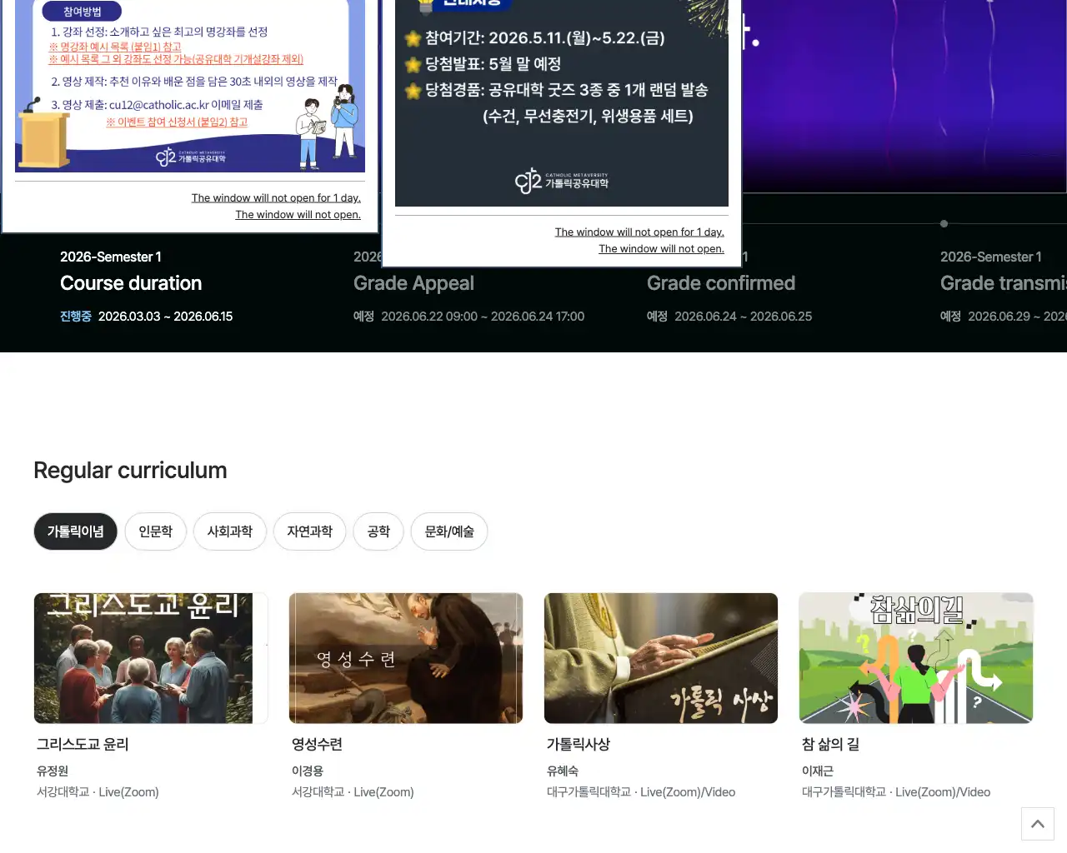This screenshot has height=853, width=1067.
Task: Click instructor name 유정원
Action: pos(53,771)
